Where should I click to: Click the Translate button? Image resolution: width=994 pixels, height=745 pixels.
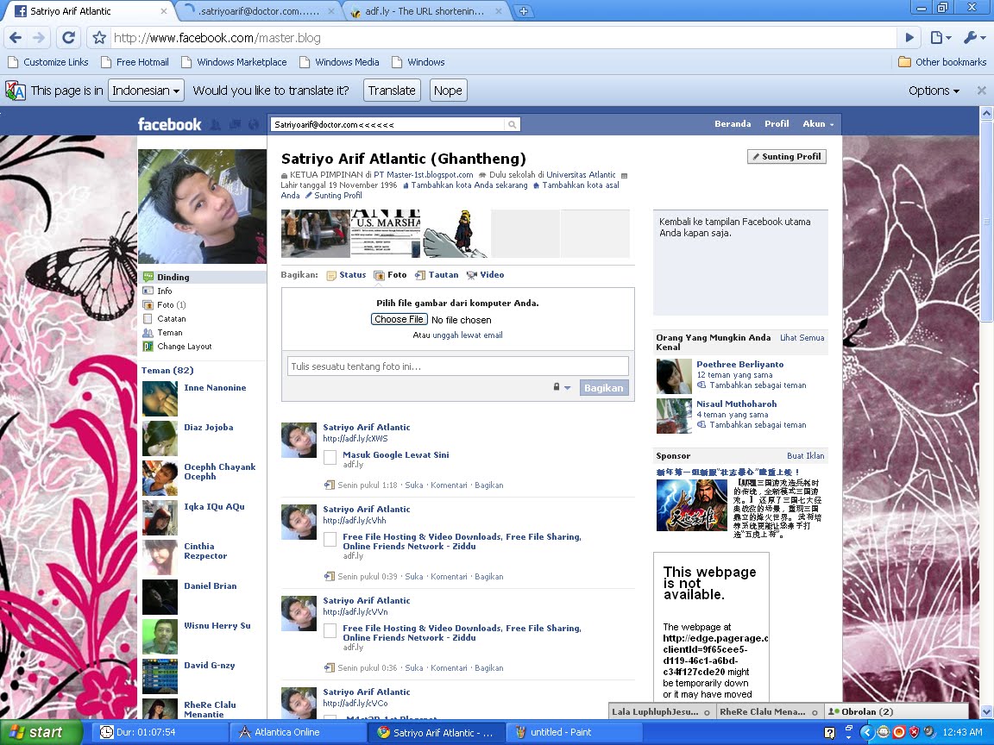pos(392,91)
